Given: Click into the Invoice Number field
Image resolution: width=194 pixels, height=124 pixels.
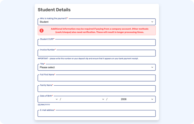Looking at the screenshot, I should tap(97, 53).
